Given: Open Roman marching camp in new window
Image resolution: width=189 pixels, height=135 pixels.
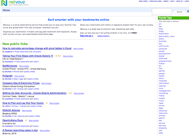Looking at the screenshot, I should coord(45,130).
